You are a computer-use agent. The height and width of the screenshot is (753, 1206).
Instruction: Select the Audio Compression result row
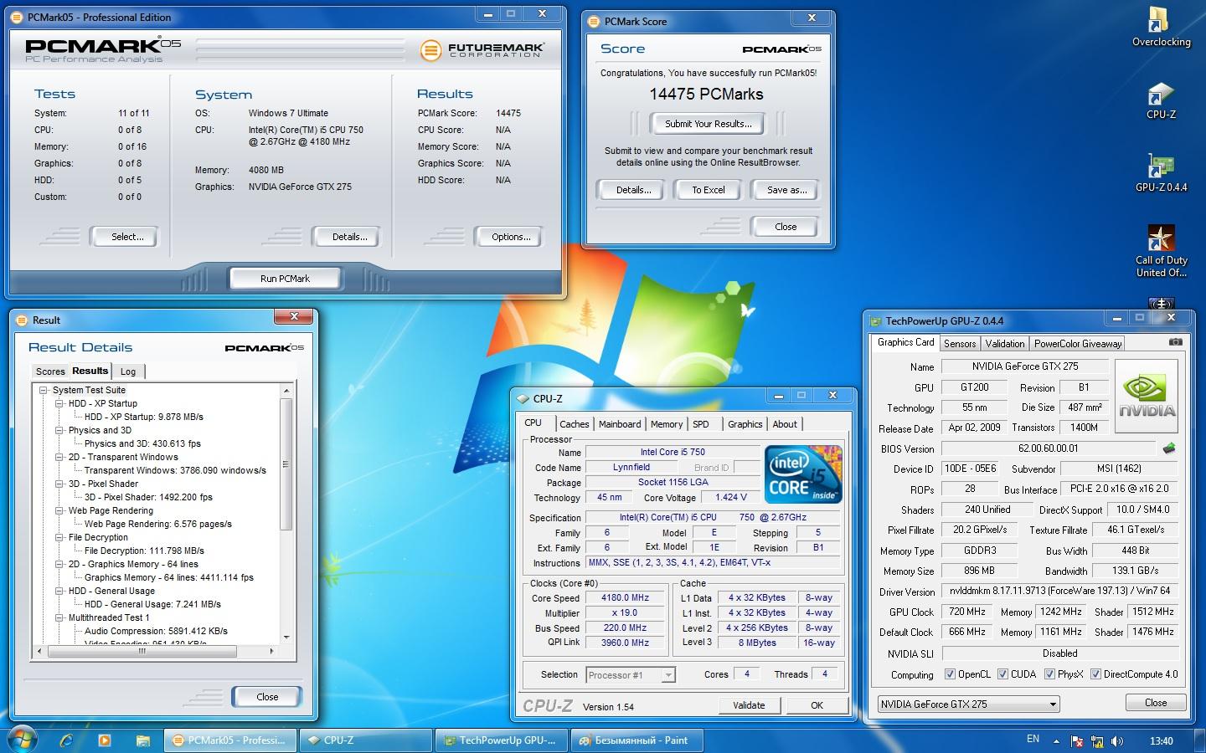point(156,631)
